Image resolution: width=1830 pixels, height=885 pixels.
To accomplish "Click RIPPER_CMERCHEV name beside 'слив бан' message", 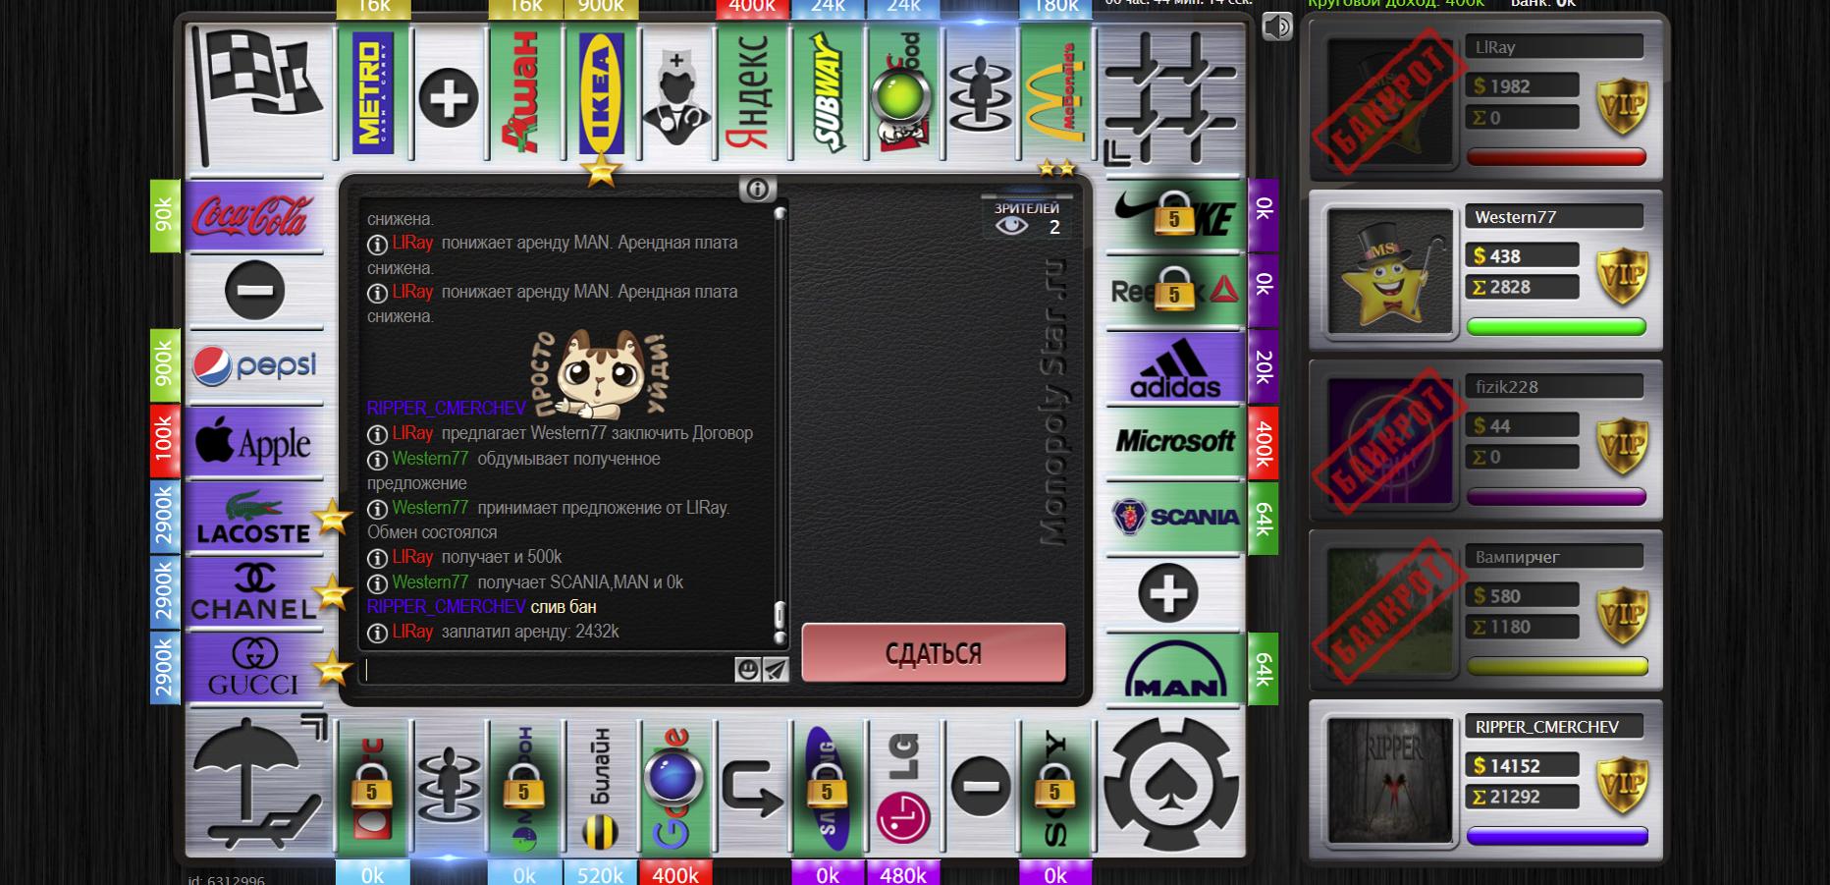I will pos(447,607).
